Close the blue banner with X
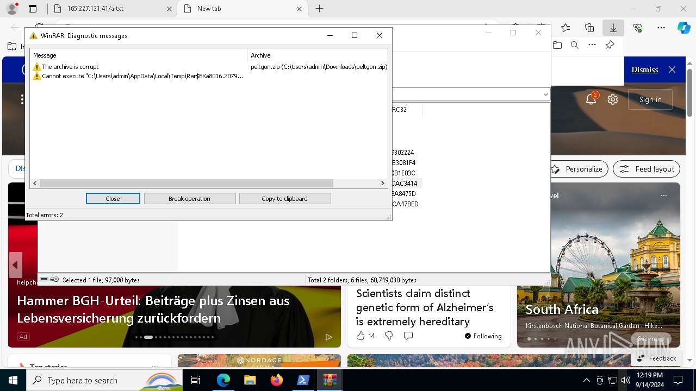Image resolution: width=696 pixels, height=391 pixels. click(x=672, y=70)
